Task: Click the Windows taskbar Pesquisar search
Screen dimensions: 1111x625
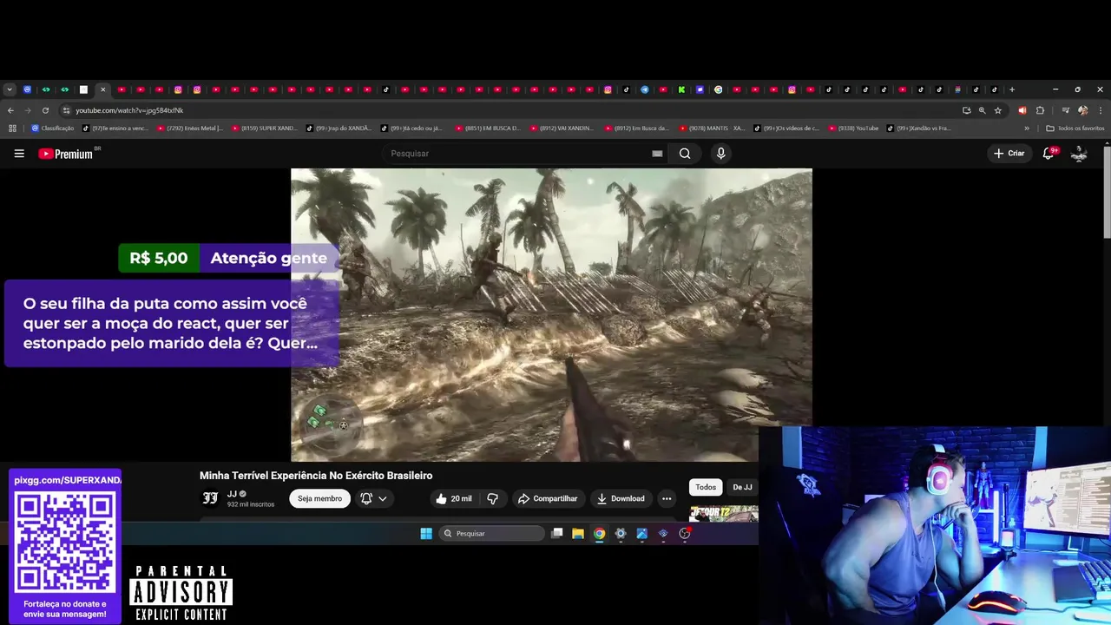Action: click(491, 534)
